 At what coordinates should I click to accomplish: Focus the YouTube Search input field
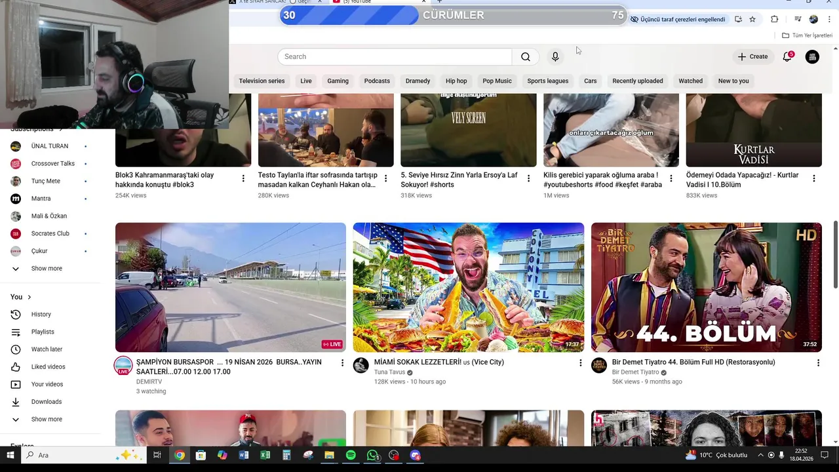(395, 57)
